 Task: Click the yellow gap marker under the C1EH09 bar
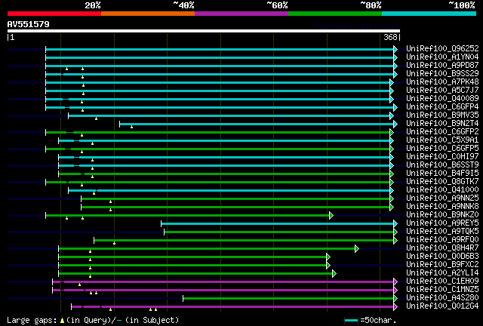click(x=79, y=284)
